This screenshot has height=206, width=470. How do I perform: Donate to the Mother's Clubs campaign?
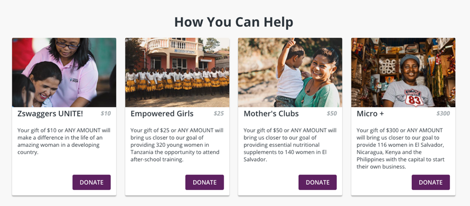(317, 182)
